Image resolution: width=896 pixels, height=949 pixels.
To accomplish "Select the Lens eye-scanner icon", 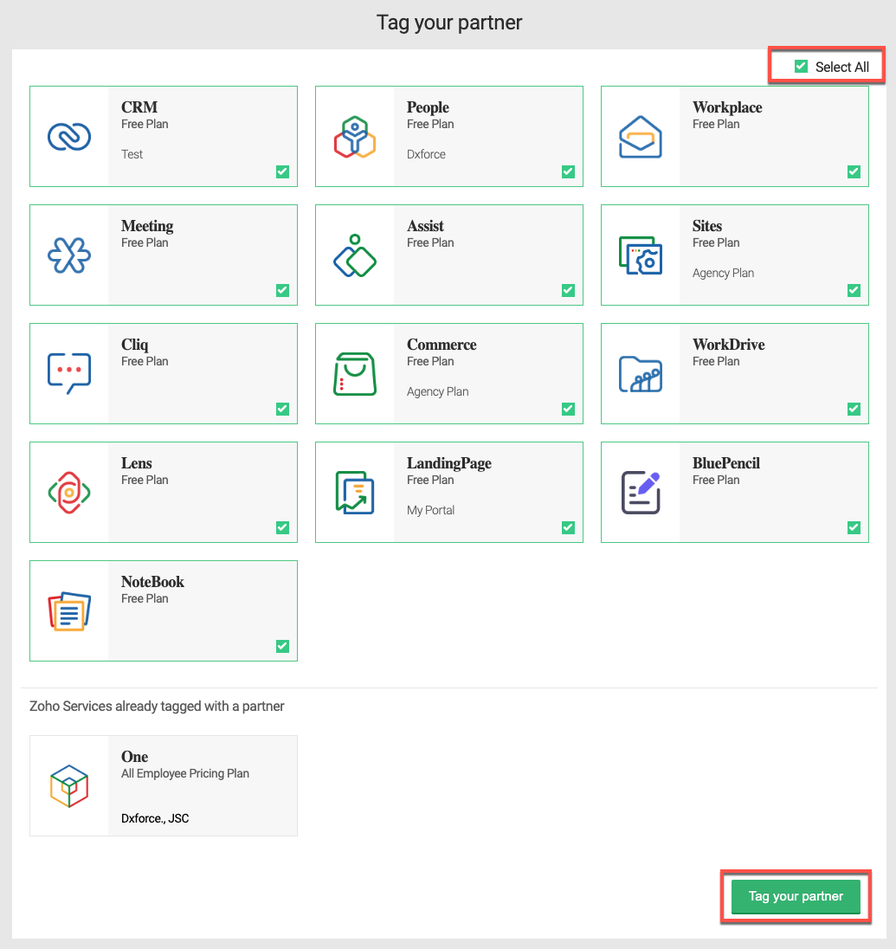I will (x=69, y=493).
